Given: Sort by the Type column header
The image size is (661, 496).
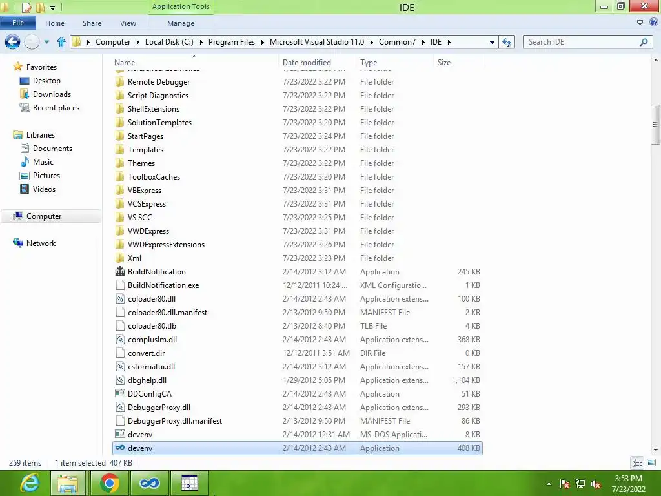Looking at the screenshot, I should (x=394, y=62).
